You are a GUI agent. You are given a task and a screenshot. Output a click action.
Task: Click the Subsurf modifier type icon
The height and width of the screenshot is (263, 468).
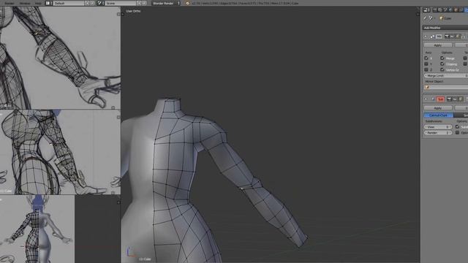pyautogui.click(x=434, y=99)
